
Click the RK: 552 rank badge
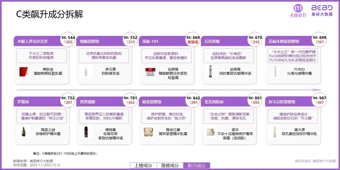[x=131, y=40]
